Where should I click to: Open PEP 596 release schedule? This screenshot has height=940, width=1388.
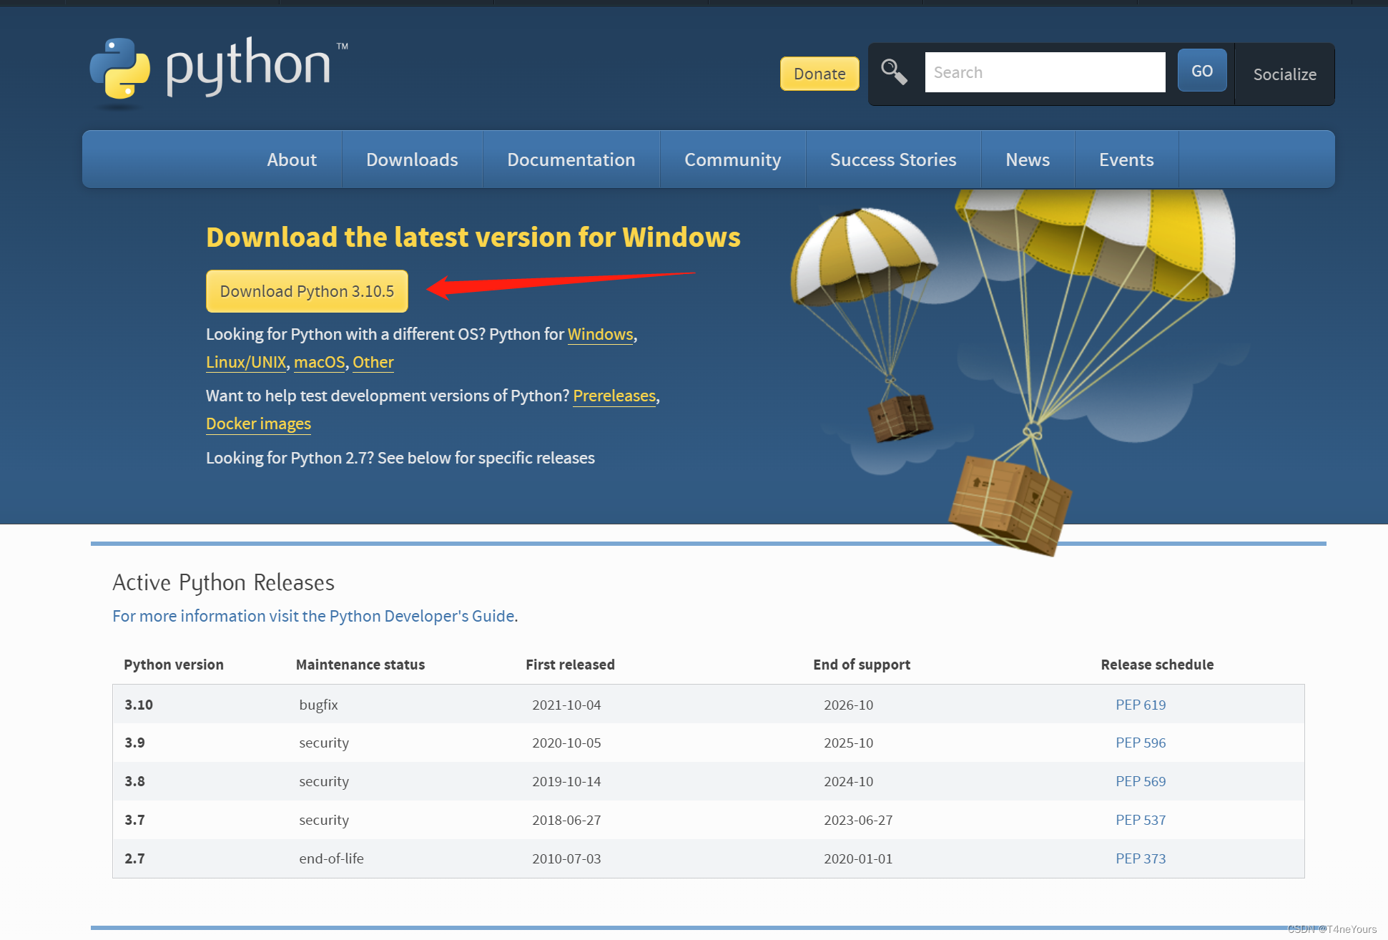(x=1141, y=743)
